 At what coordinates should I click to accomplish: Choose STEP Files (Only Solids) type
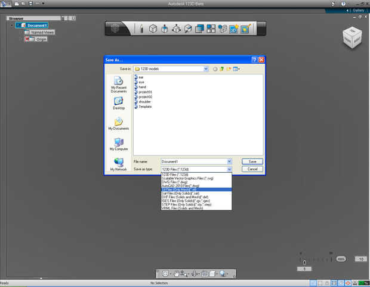(196, 205)
